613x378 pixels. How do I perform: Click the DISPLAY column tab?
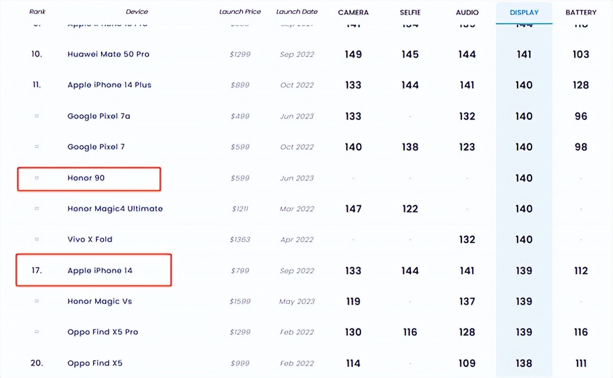click(x=524, y=12)
